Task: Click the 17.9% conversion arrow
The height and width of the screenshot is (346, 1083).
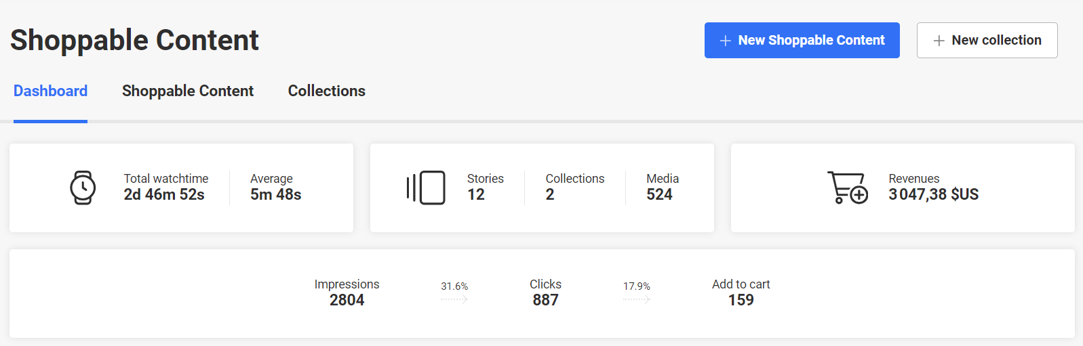Action: tap(637, 299)
